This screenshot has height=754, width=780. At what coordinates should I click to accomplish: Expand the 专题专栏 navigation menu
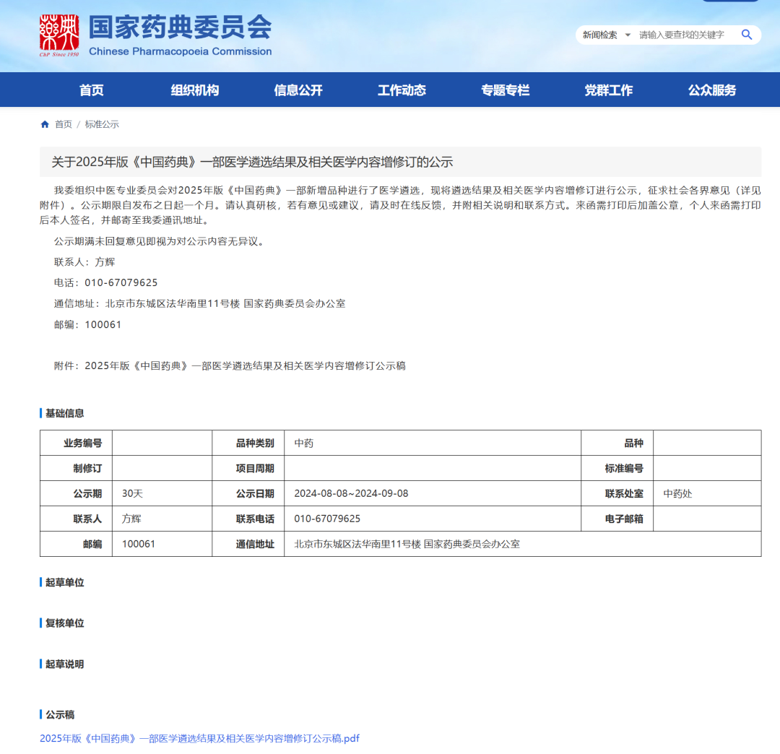pos(505,90)
